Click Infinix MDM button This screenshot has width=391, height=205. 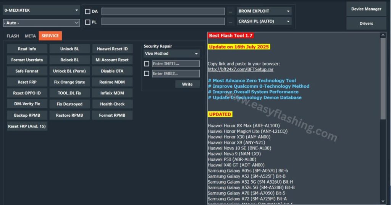112,93
